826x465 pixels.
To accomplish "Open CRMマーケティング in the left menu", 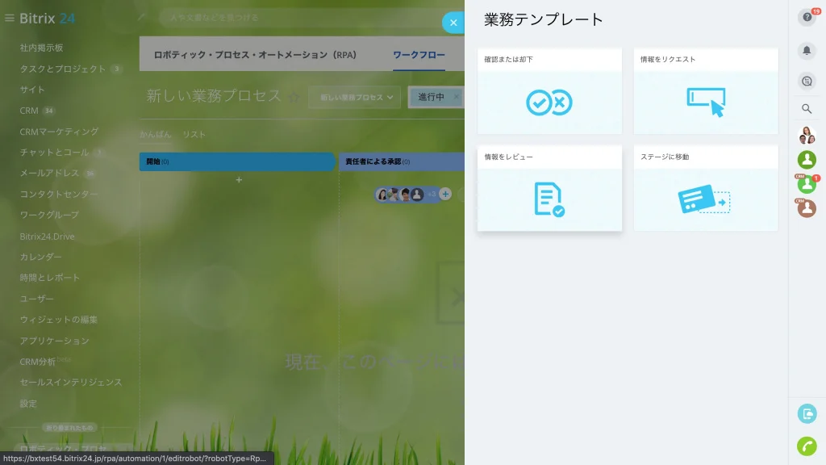I will [x=59, y=132].
